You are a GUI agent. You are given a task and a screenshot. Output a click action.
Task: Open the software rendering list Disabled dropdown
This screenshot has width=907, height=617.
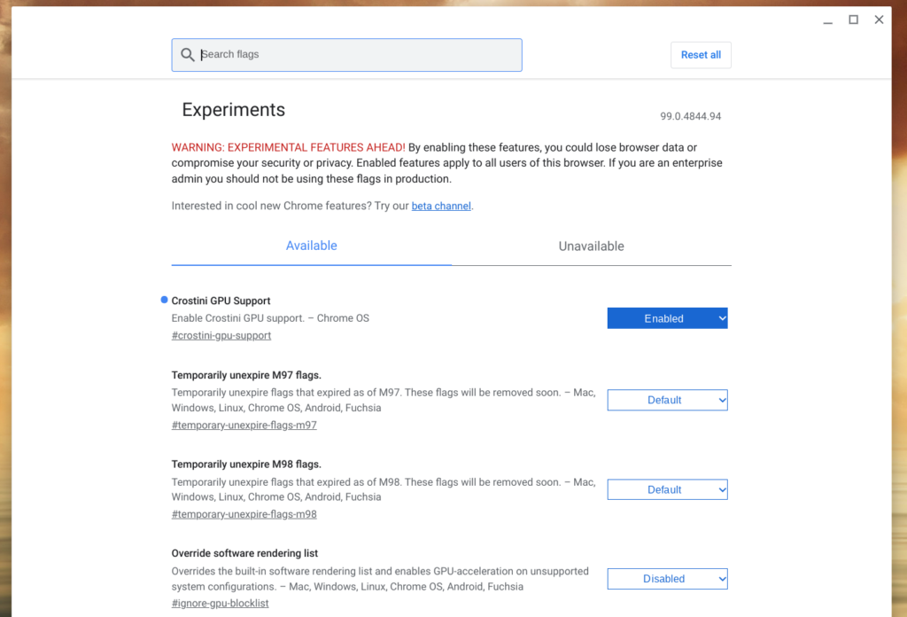667,579
